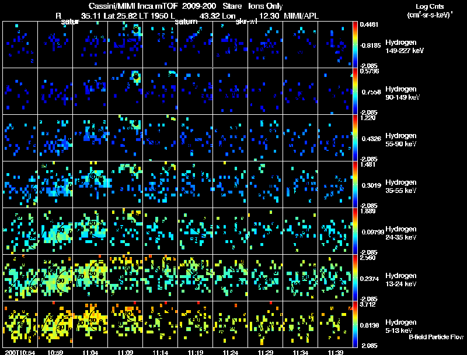This screenshot has width=467, height=355.
Task: Click the 11:19 time label
Action: point(196,353)
